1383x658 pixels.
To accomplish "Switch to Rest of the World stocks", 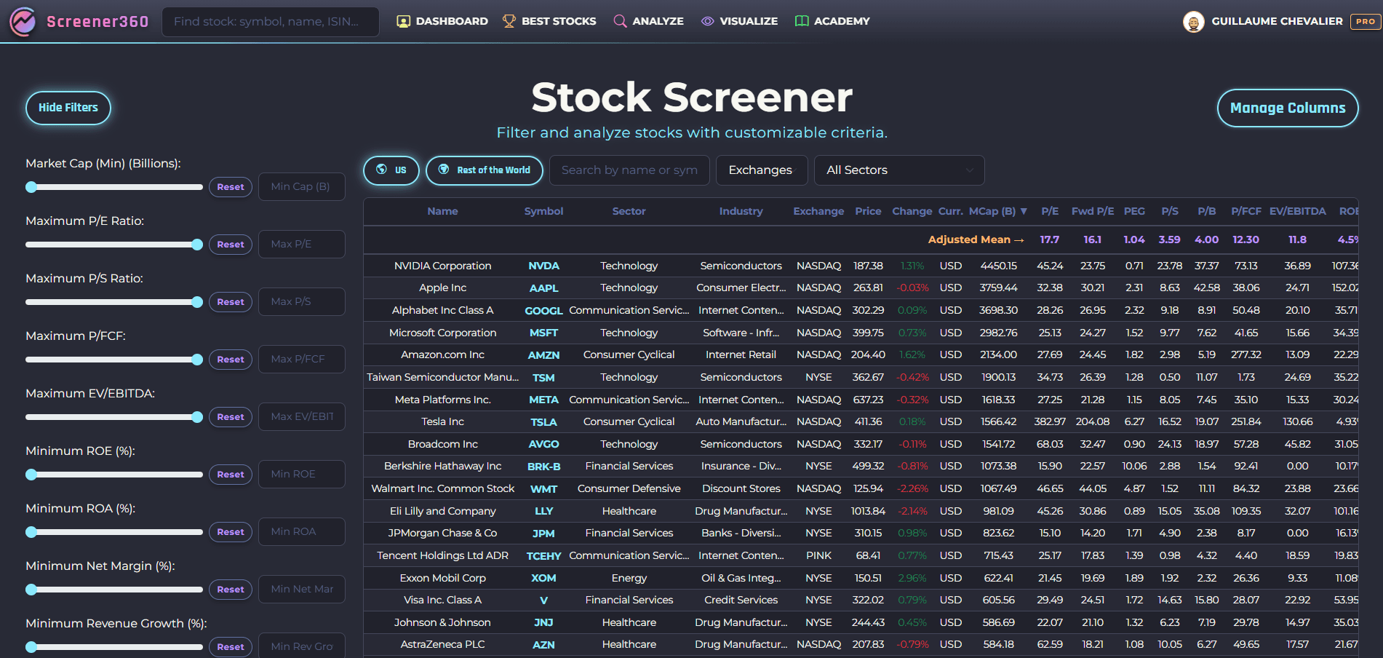I will point(485,170).
